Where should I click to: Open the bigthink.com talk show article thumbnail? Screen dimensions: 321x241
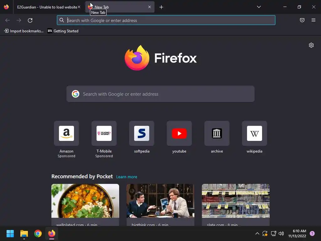(160, 201)
